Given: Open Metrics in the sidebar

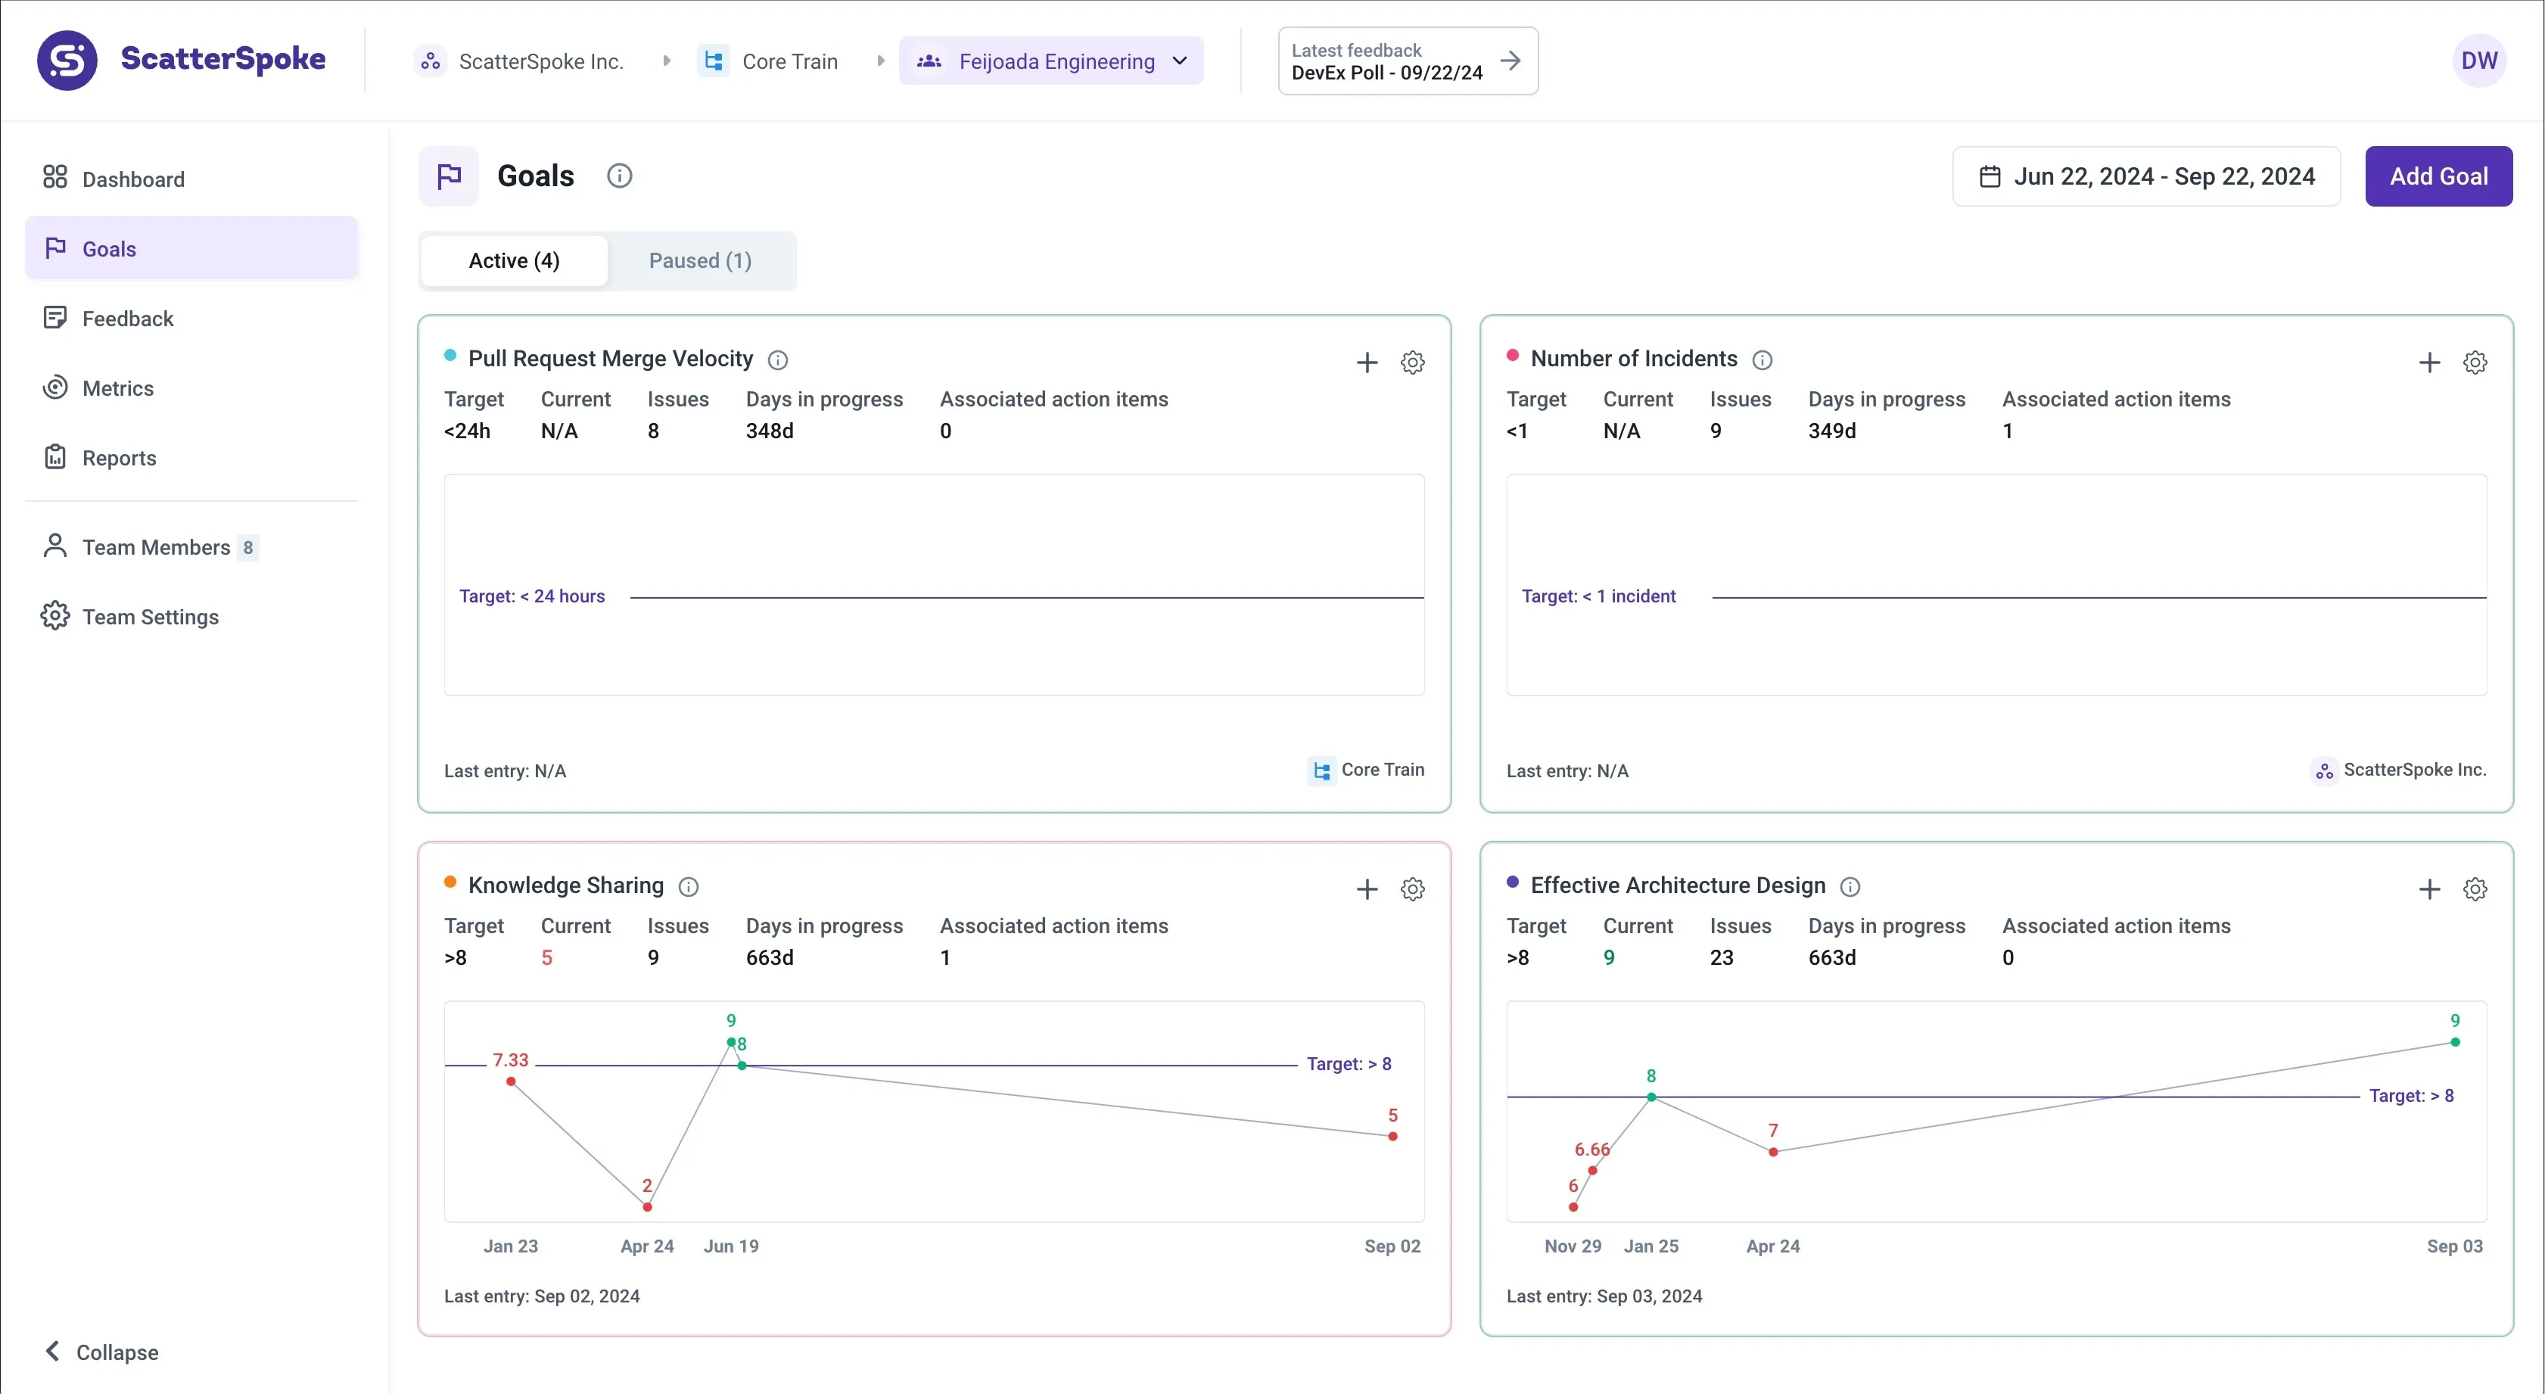Looking at the screenshot, I should tap(117, 388).
